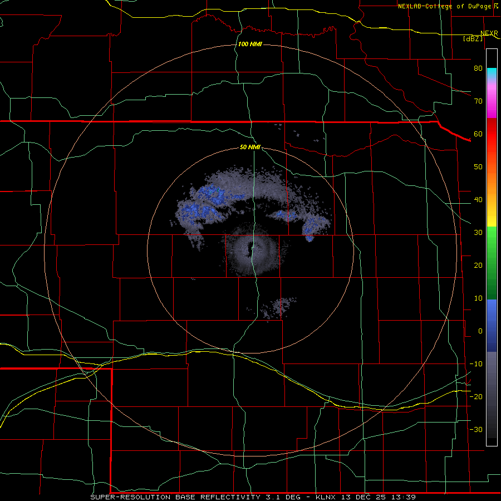This screenshot has width=501, height=501.
Task: Click the 30 value on the dBZ scale
Action: 478,233
